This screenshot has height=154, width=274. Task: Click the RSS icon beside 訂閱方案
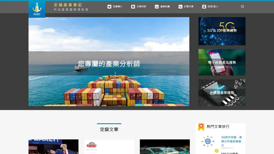coord(180,7)
